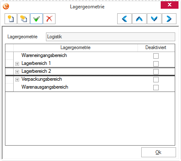The height and width of the screenshot is (161, 181).
Task: Go to first record with left arrow
Action: tap(124, 19)
